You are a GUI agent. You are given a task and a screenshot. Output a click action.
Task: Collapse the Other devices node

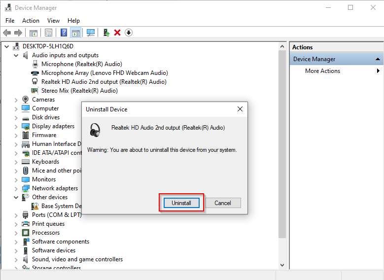(16, 197)
